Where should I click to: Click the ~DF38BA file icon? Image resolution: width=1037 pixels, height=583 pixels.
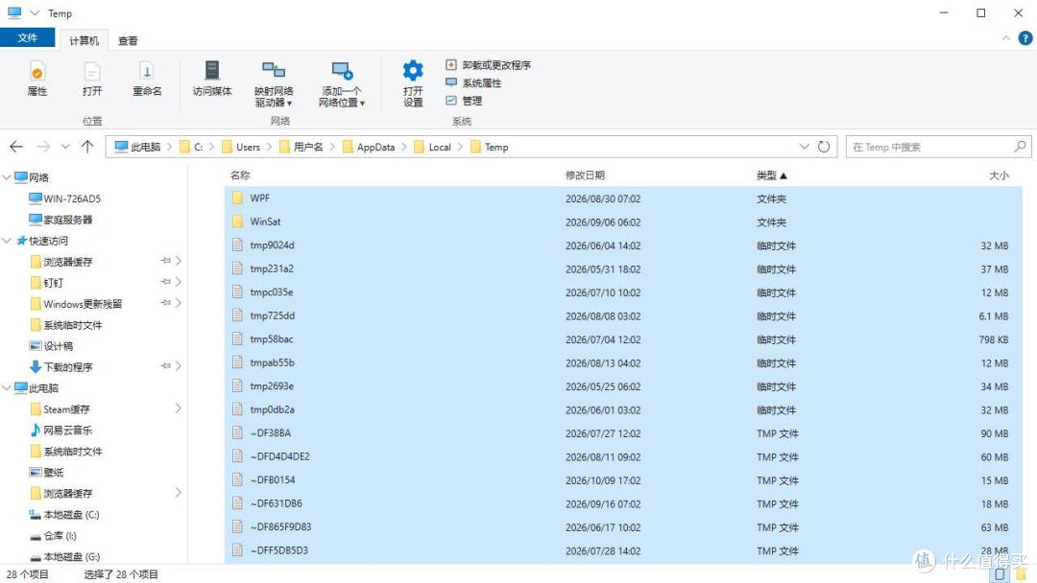237,432
